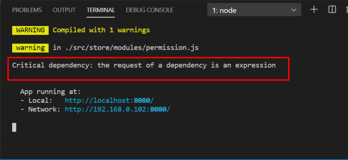Image resolution: width=348 pixels, height=160 pixels.
Task: Click the 'Compiled with 1 warnings' text
Action: pyautogui.click(x=101, y=30)
